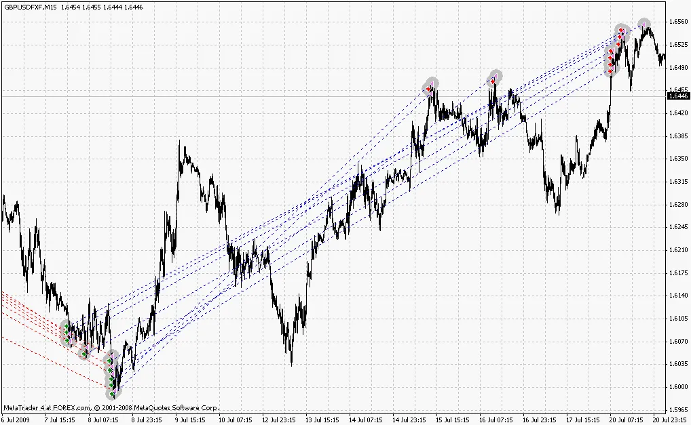The width and height of the screenshot is (691, 425).
Task: Click the lowest green buy arrow near 1.6000
Action: pos(112,393)
